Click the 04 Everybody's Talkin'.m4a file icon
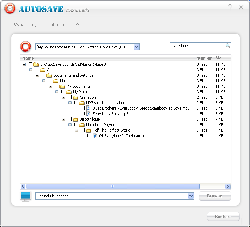 95,136
